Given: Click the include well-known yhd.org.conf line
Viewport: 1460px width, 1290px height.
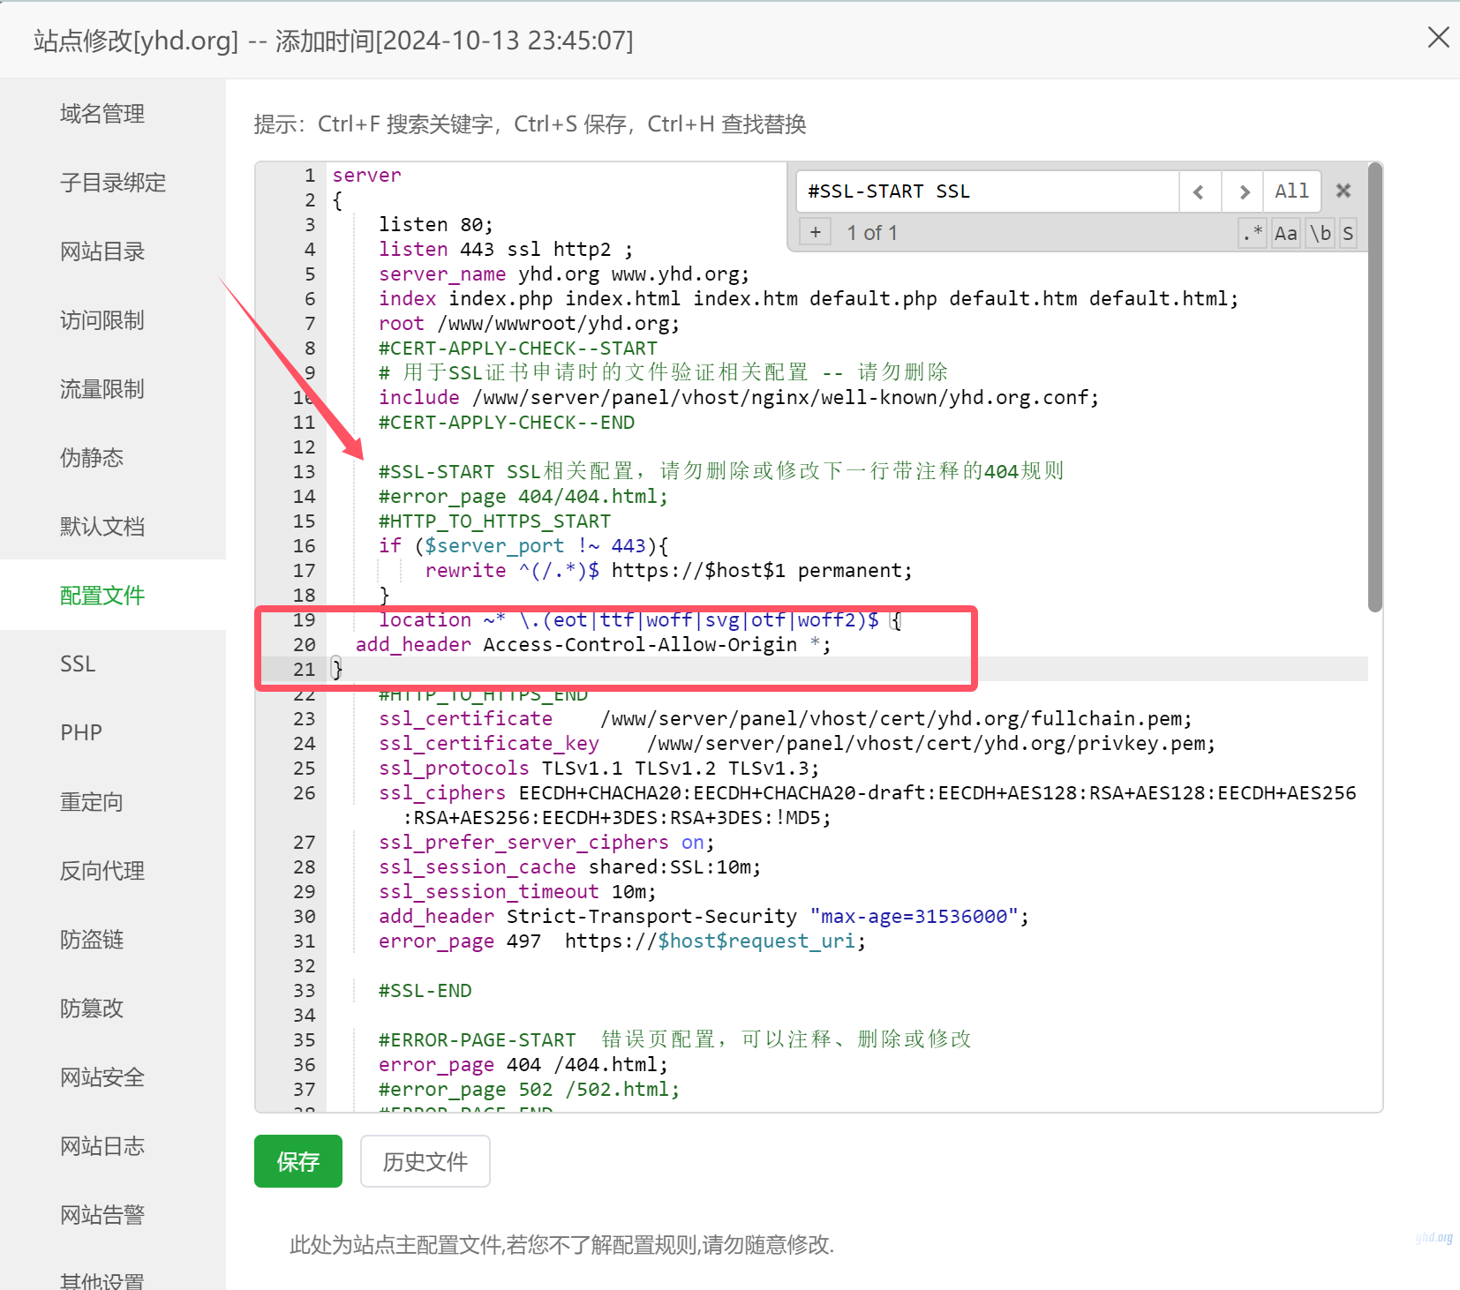Looking at the screenshot, I should (739, 398).
